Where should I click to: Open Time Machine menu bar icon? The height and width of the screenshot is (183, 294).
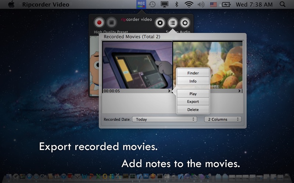click(x=152, y=4)
